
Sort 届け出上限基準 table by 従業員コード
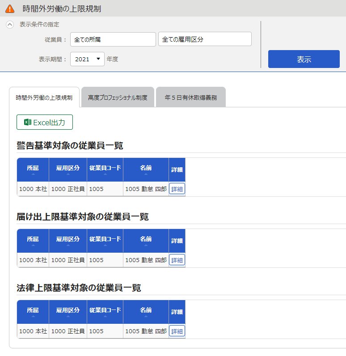(105, 241)
